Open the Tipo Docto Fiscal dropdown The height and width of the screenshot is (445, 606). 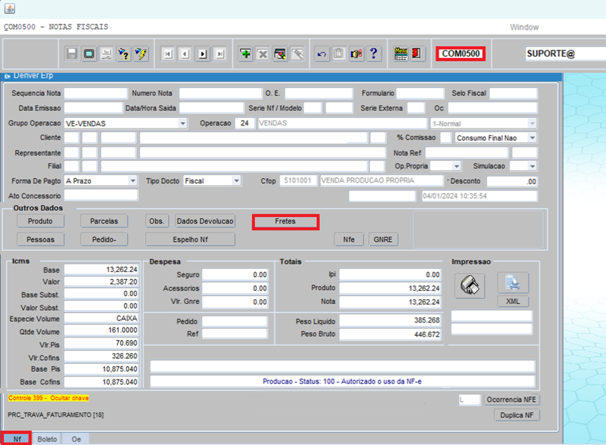tap(236, 181)
